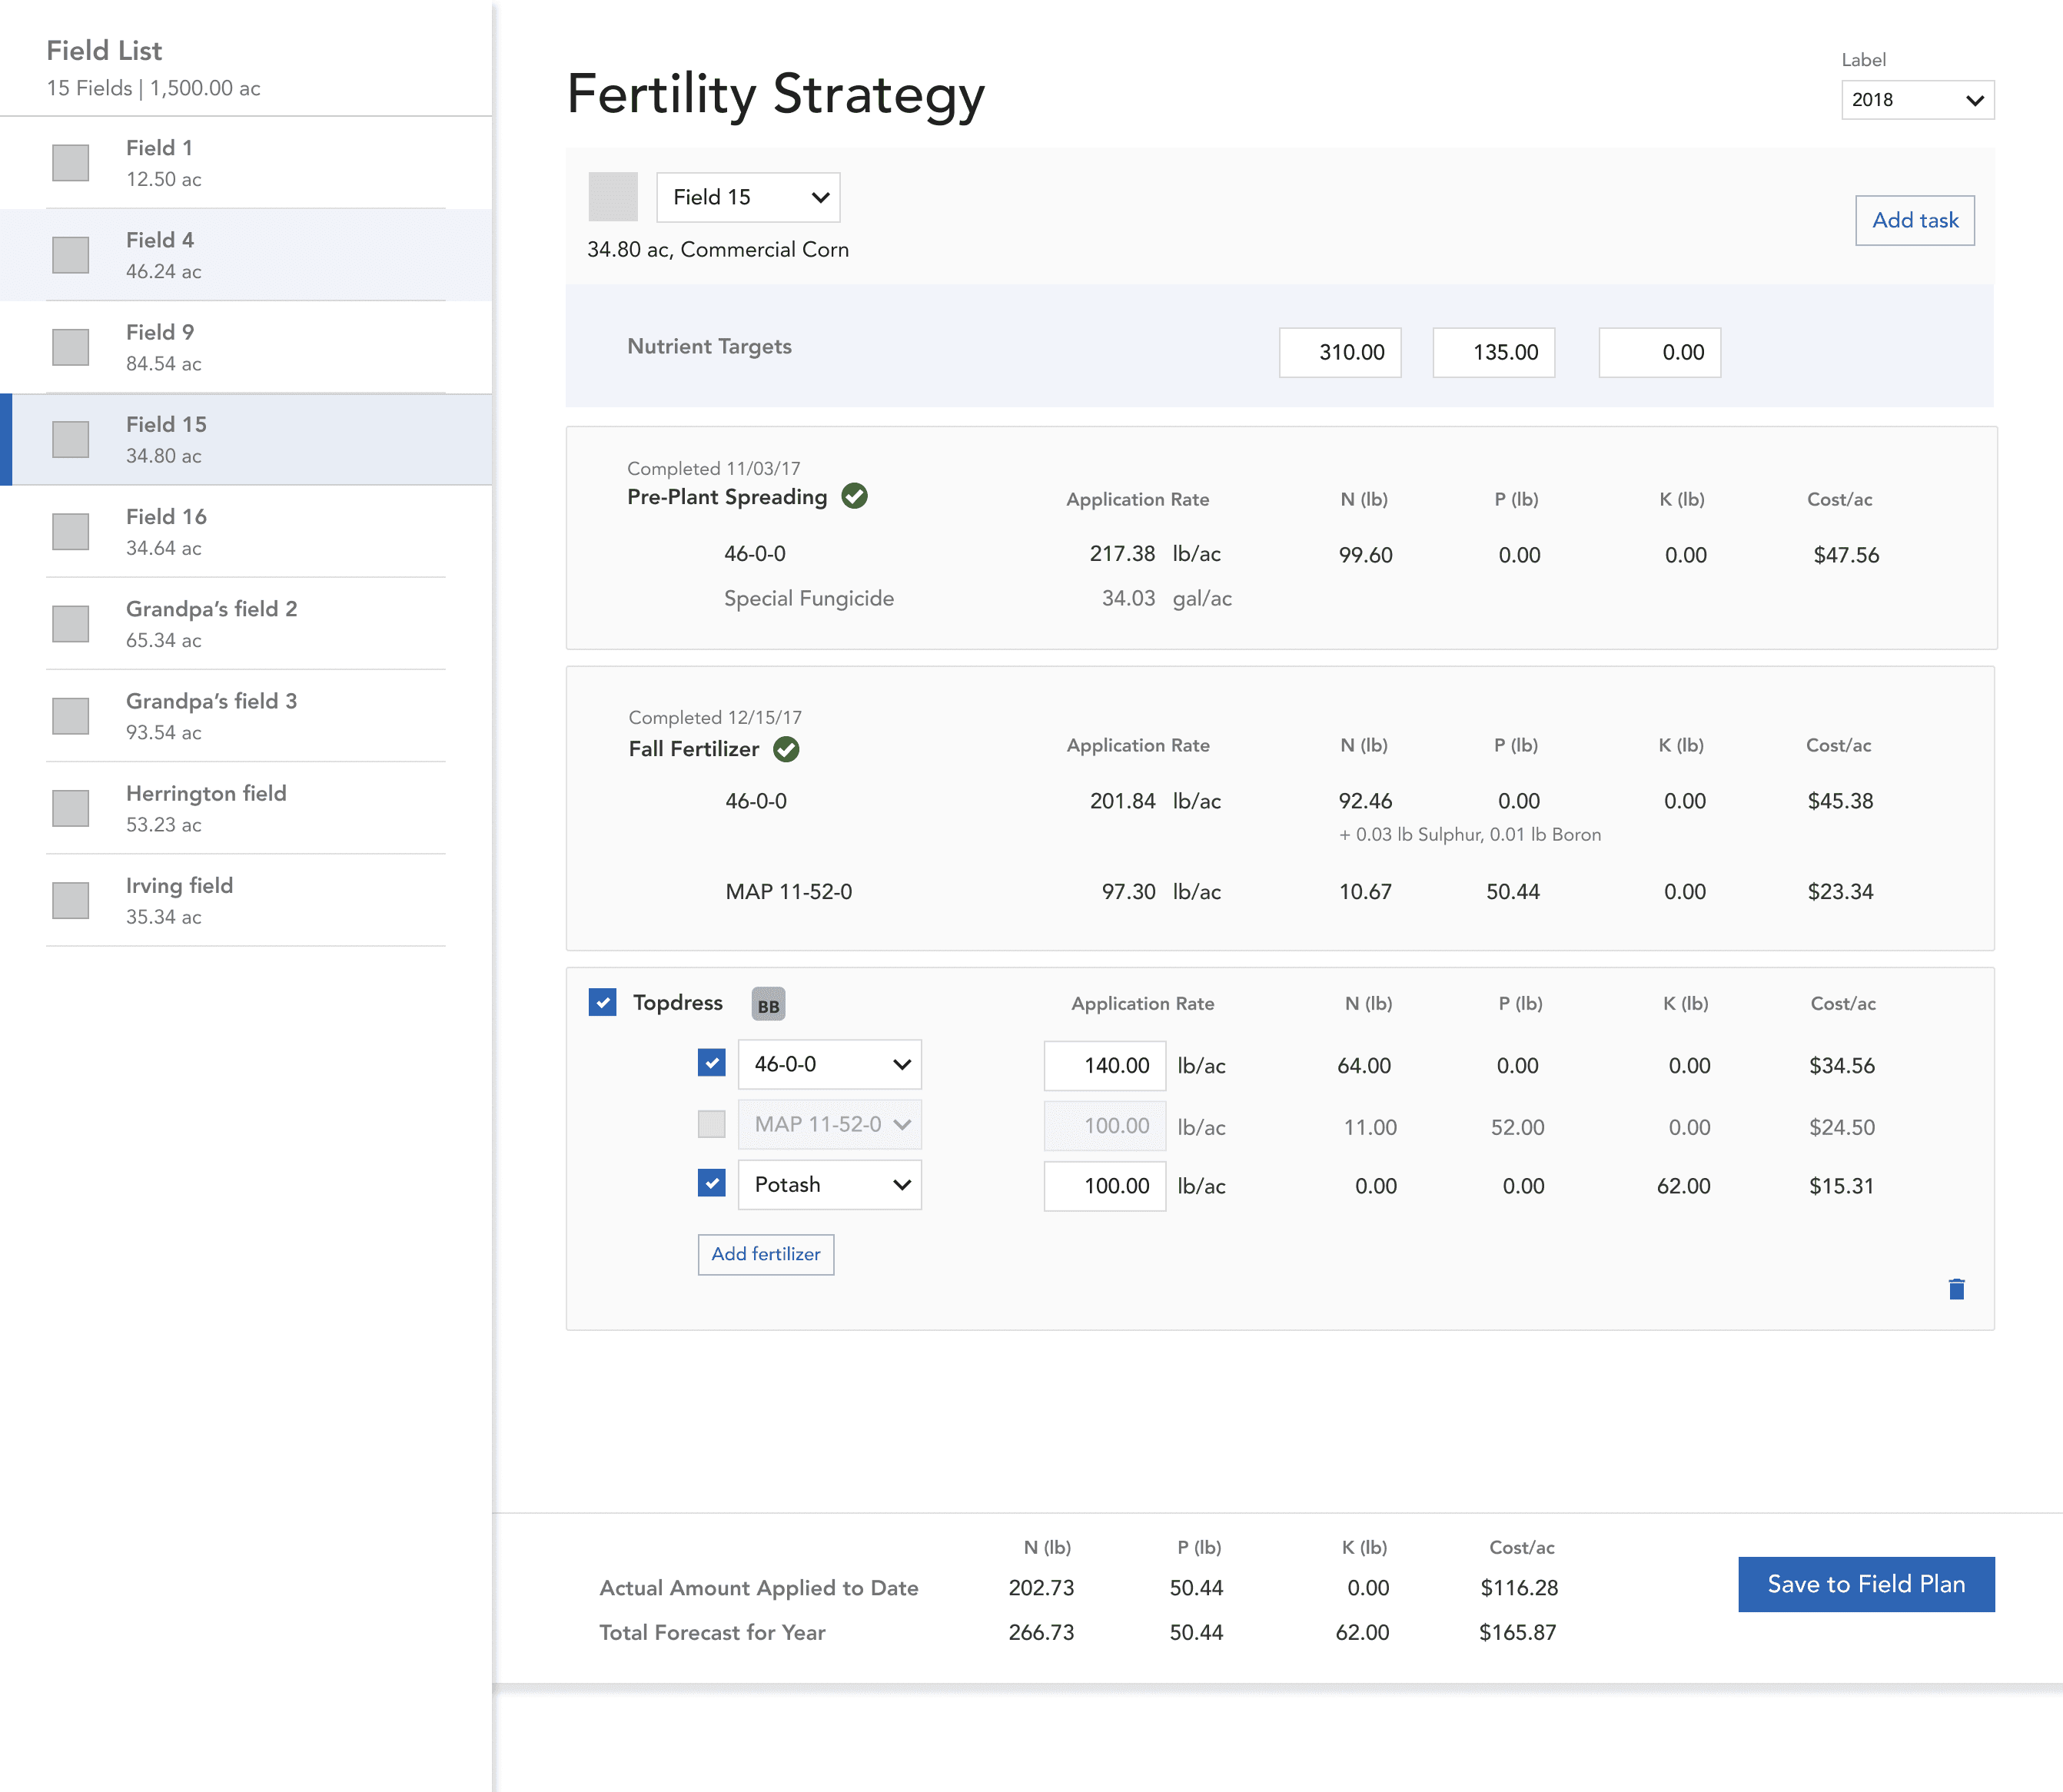This screenshot has height=1792, width=2063.
Task: Click Fall Fertilizer green checkmark icon
Action: pyautogui.click(x=786, y=749)
